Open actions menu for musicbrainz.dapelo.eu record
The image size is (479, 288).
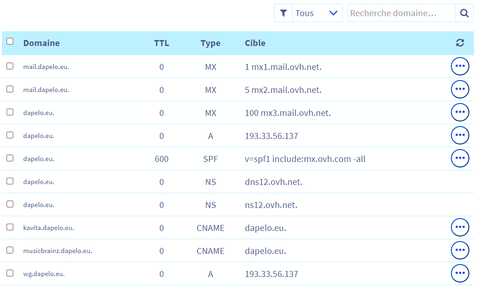point(460,251)
